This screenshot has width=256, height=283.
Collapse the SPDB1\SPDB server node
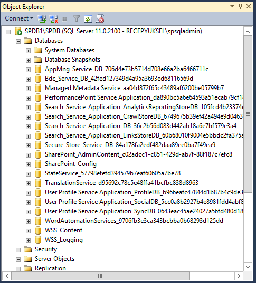[8, 32]
